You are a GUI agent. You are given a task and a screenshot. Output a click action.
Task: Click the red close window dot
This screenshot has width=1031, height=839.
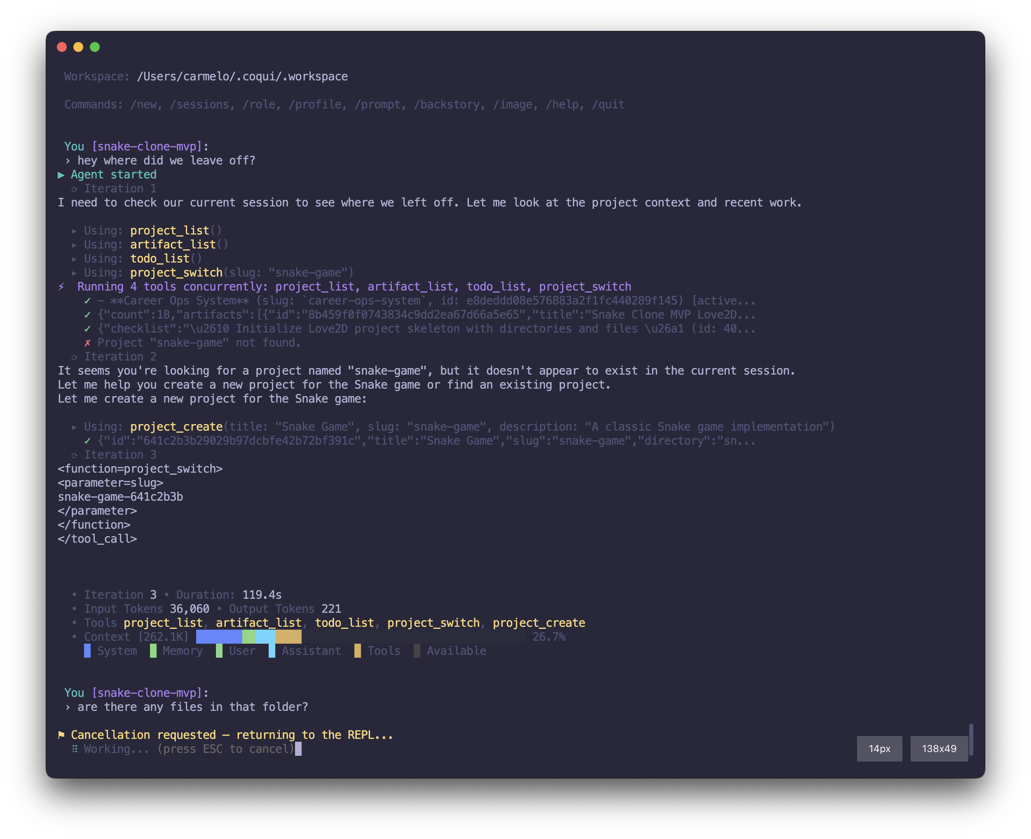pyautogui.click(x=62, y=47)
